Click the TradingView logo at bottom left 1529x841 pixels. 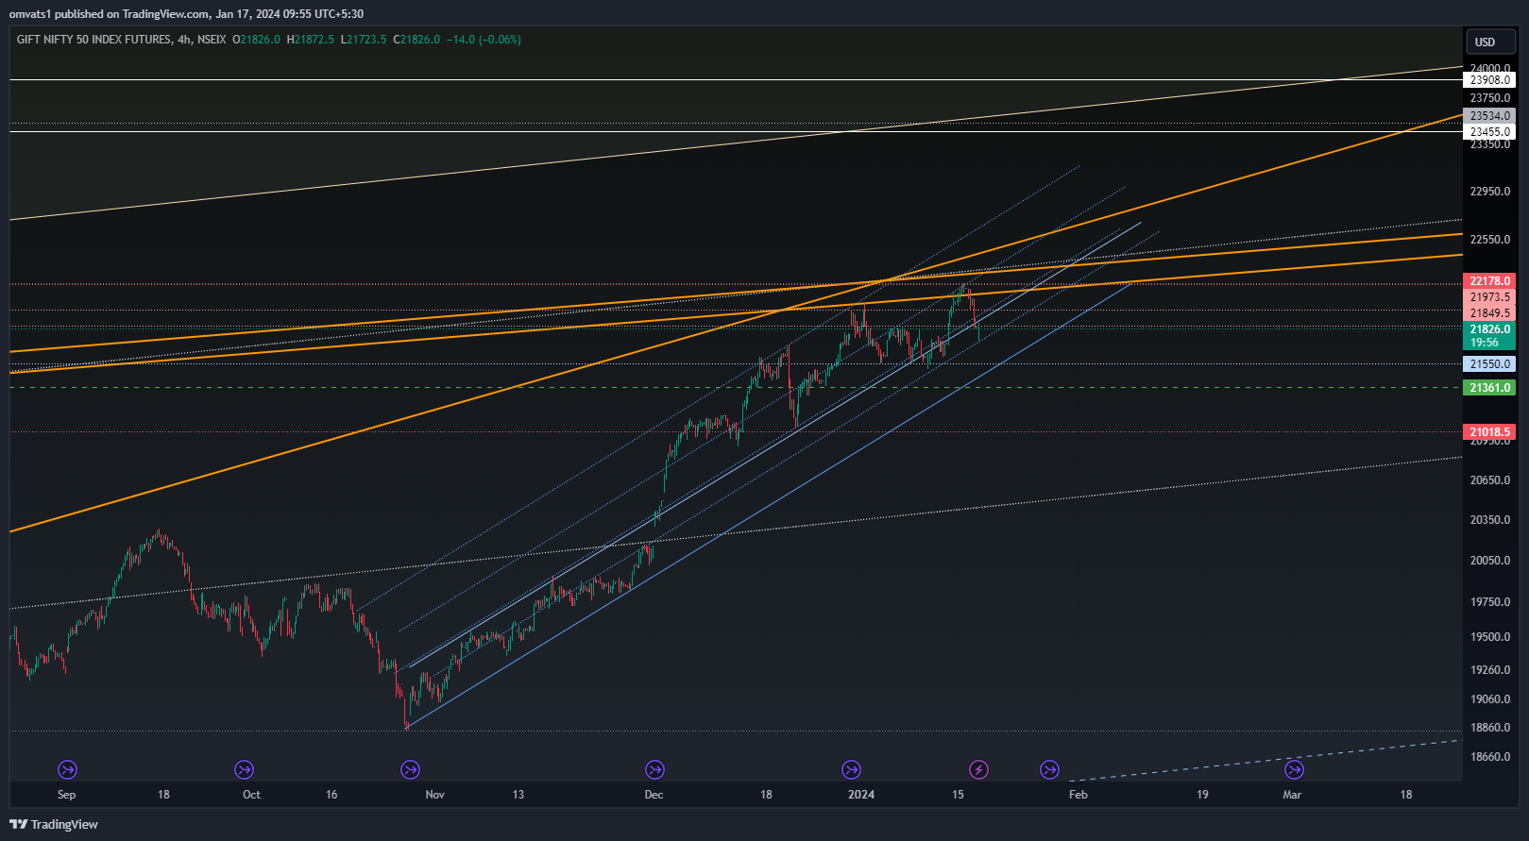point(54,824)
